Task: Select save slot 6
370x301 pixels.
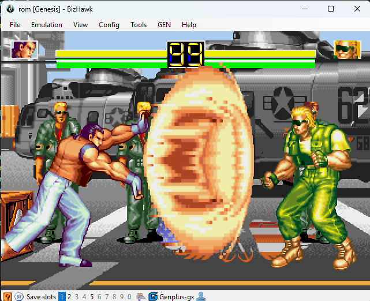Action: [x=99, y=296]
